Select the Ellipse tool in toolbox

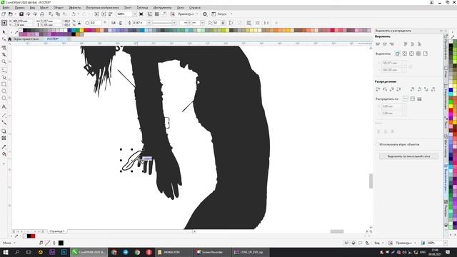[x=4, y=91]
